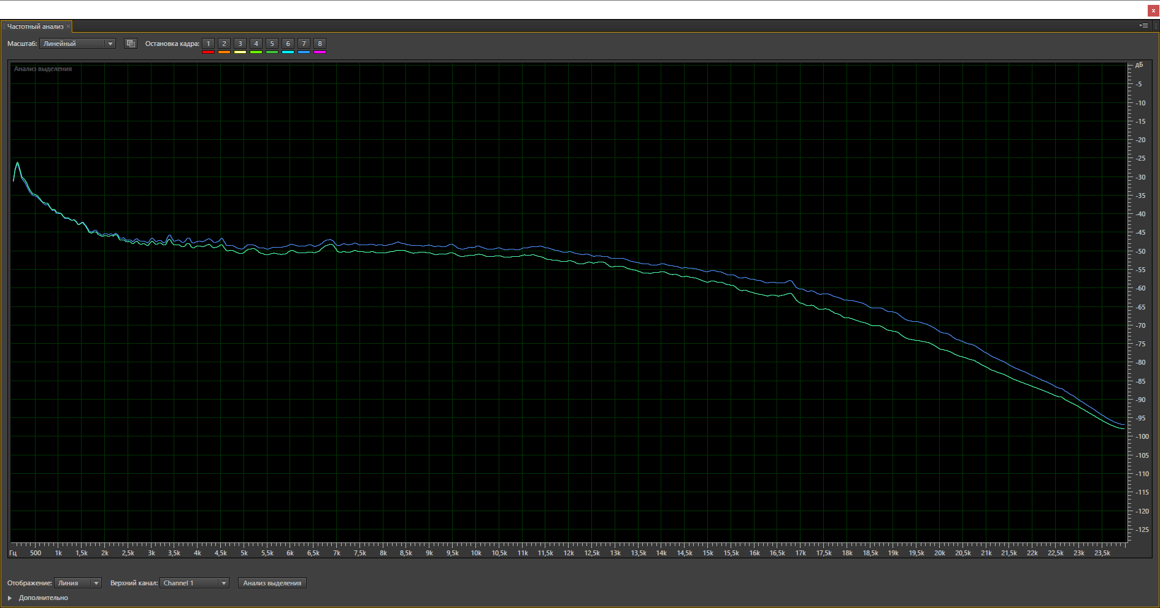The image size is (1160, 608).
Task: Close the window with the red X button
Action: (1153, 10)
